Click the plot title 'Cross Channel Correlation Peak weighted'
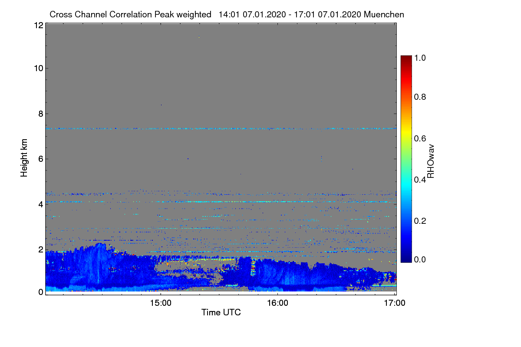This screenshot has height=347, width=521. coord(130,14)
